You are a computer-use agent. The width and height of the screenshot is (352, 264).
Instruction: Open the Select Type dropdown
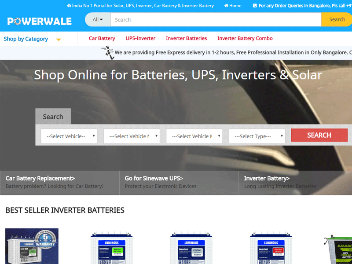[x=257, y=136]
